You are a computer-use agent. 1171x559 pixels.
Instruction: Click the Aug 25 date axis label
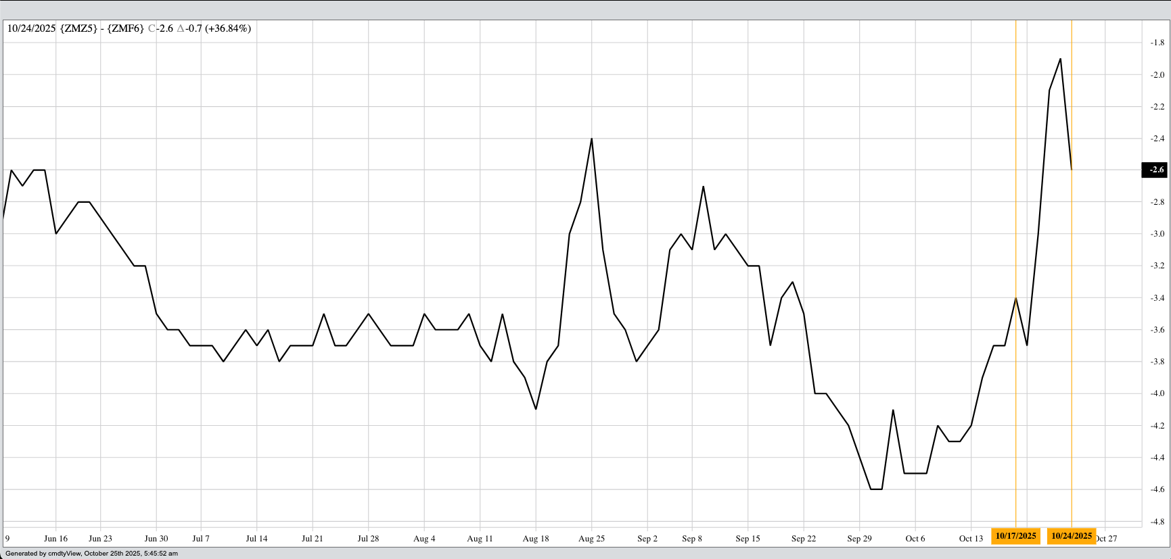point(591,539)
